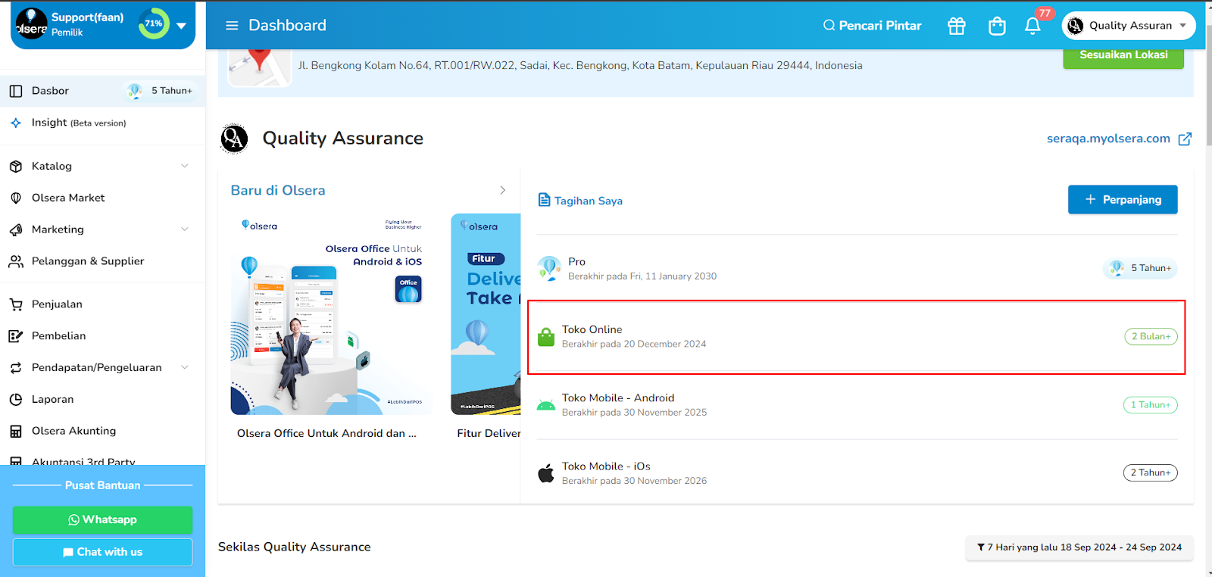This screenshot has width=1212, height=577.
Task: Open the date range filter 7 Hari yang lalu
Action: click(x=1079, y=547)
